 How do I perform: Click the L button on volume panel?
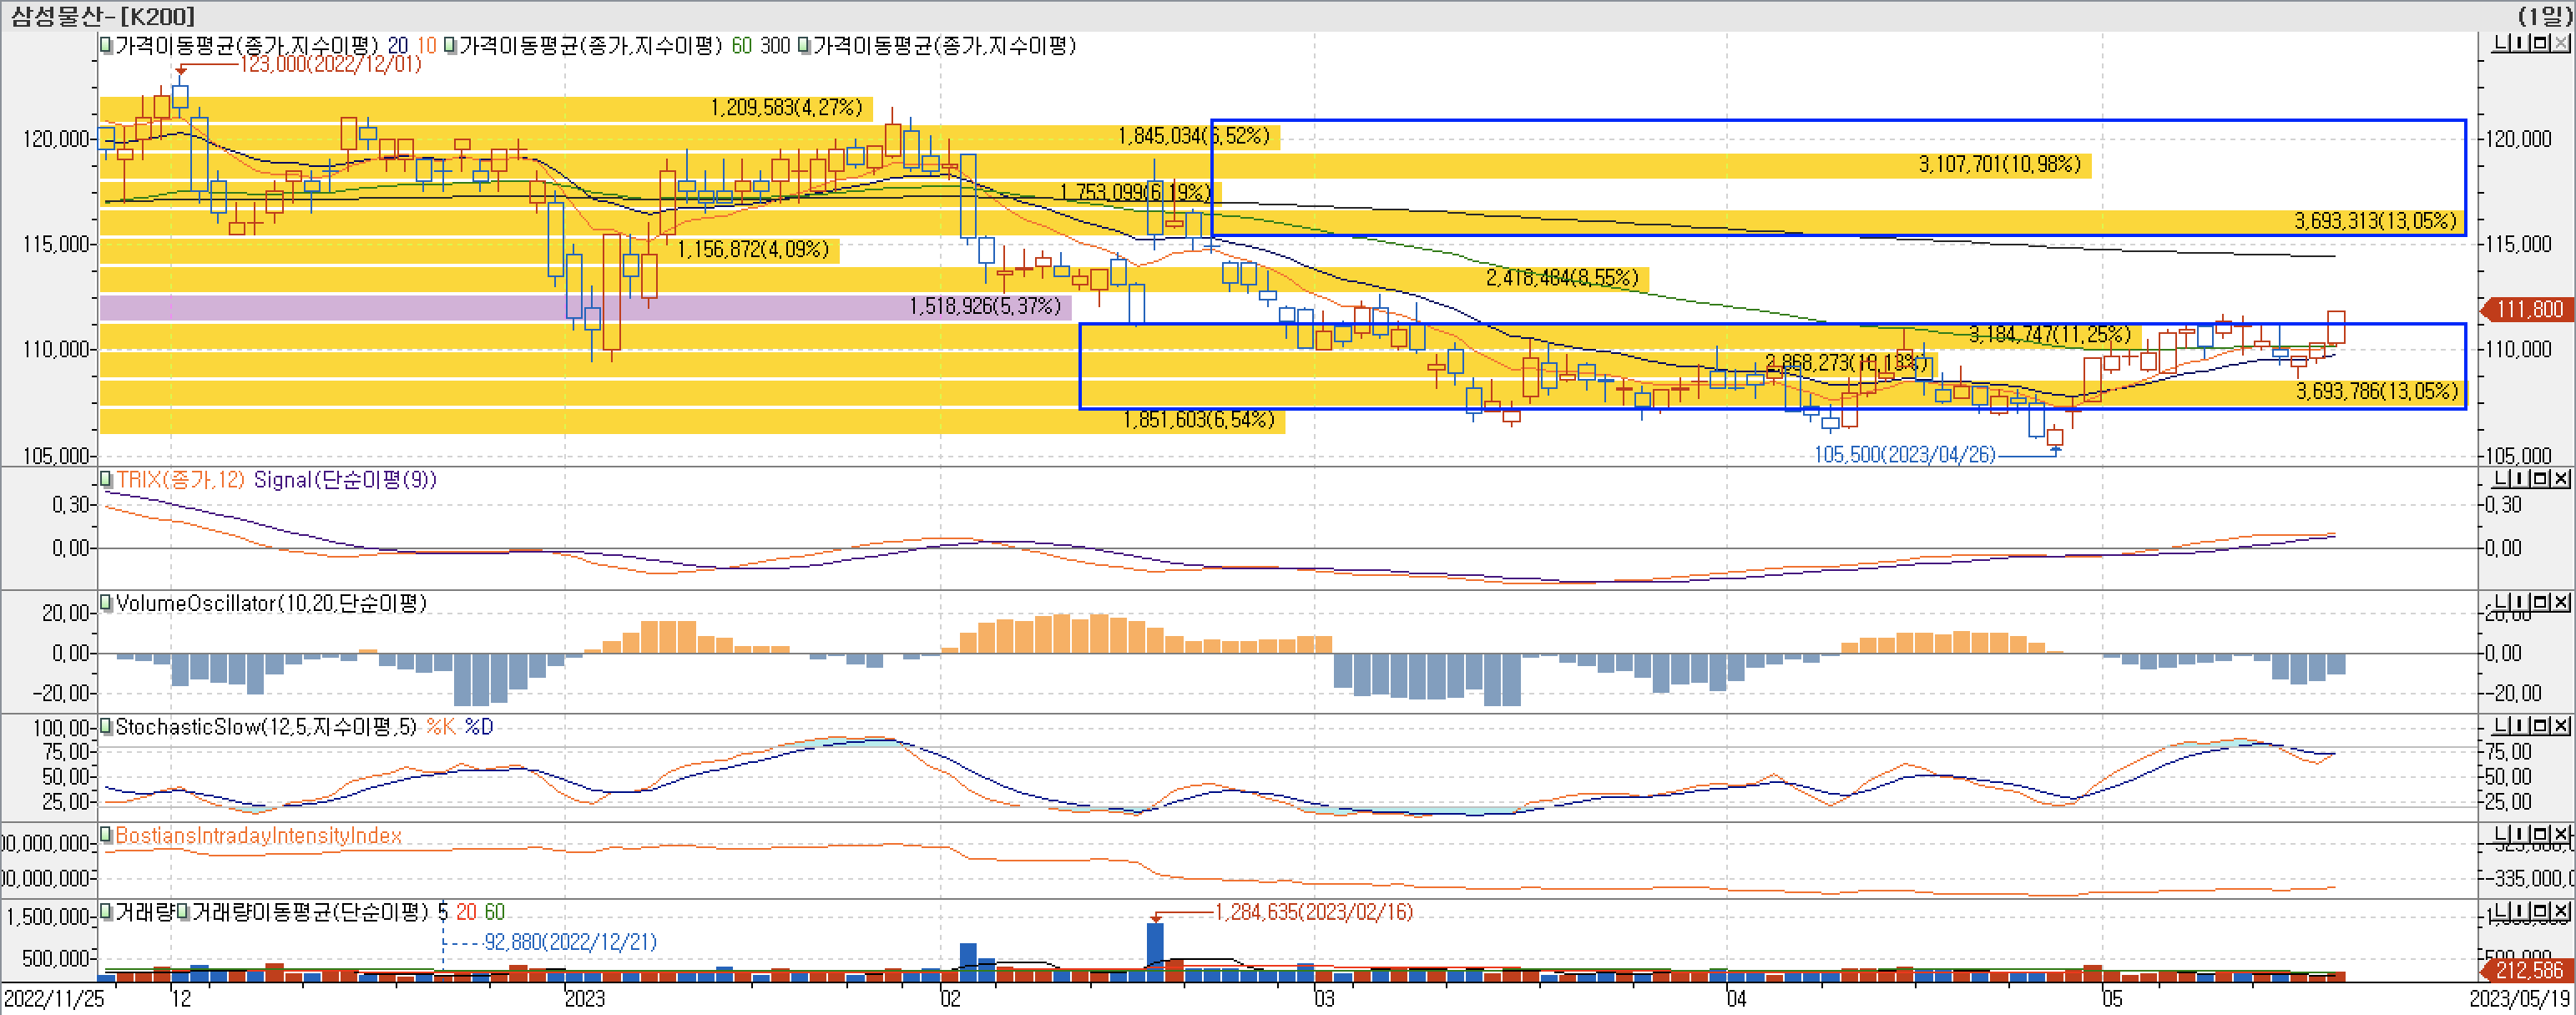point(2501,911)
